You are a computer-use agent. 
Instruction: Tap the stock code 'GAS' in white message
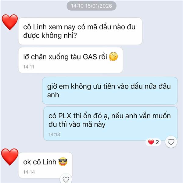pyautogui.click(x=90, y=57)
